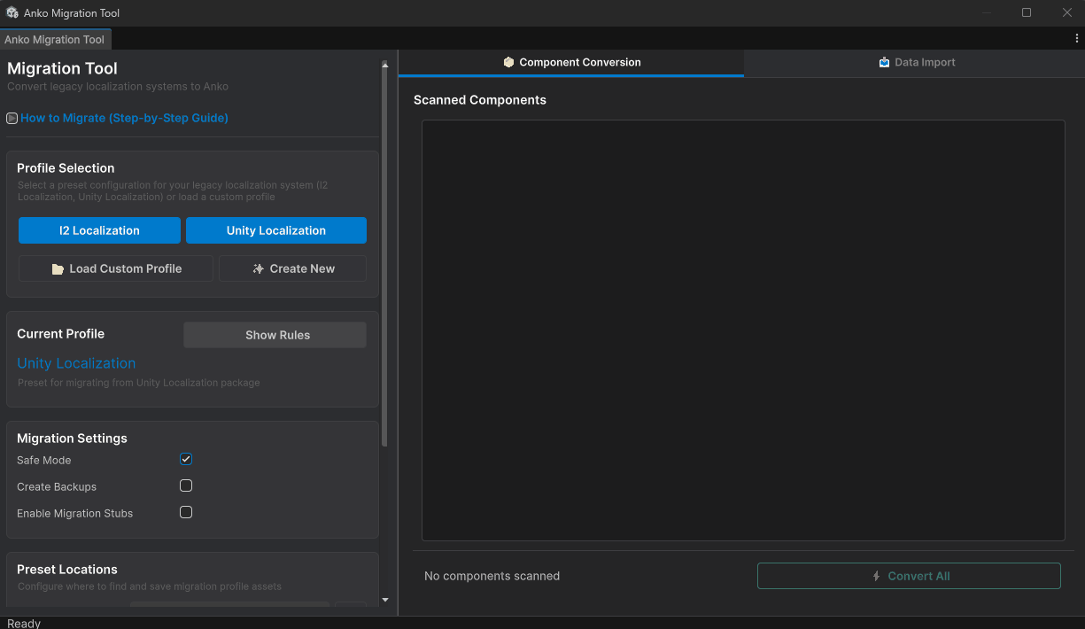
Task: Show rules for the current profile
Action: pyautogui.click(x=275, y=335)
